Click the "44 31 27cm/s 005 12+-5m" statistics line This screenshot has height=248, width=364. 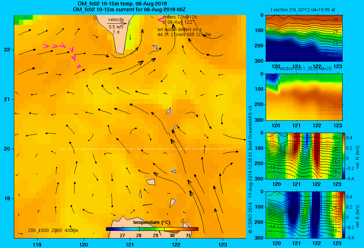(184, 35)
